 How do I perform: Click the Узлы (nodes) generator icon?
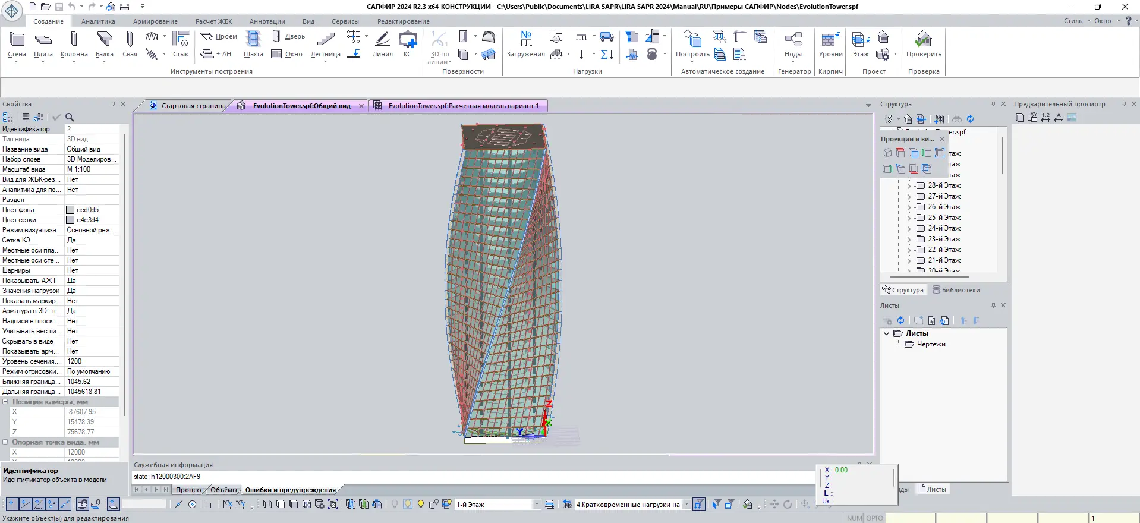[x=793, y=40]
